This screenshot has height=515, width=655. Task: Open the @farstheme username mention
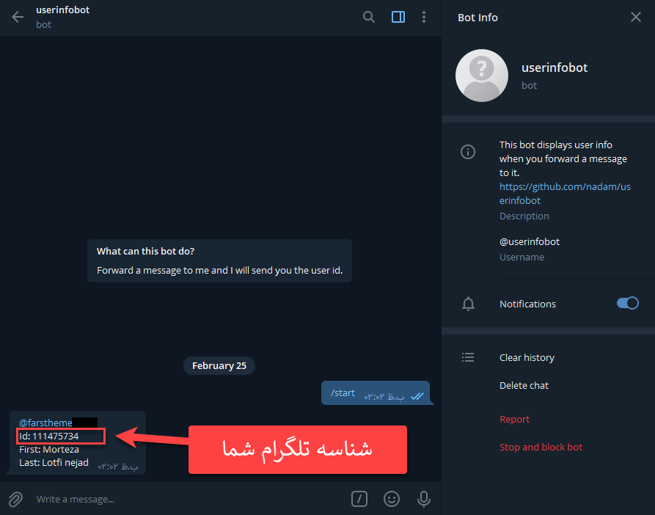[45, 423]
